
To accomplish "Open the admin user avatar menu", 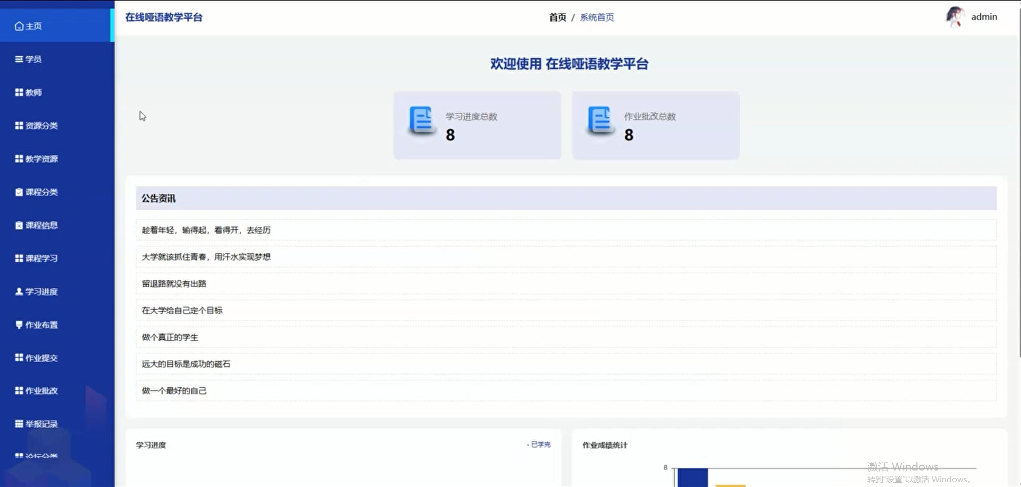I will [956, 16].
